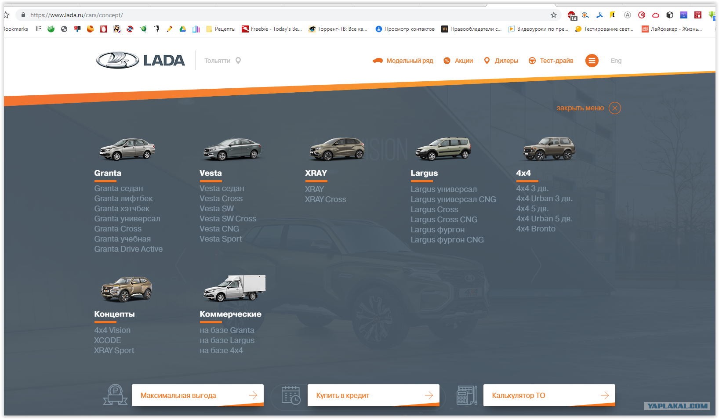Open the Правообладатели bookmark

[x=472, y=29]
